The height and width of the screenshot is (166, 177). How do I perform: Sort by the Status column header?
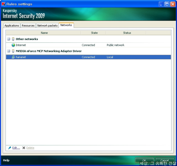126,33
